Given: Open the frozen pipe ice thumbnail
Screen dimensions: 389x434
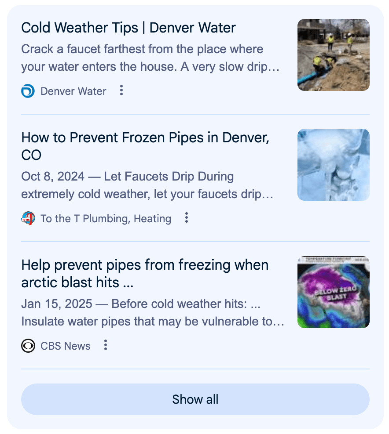Looking at the screenshot, I should coord(333,165).
